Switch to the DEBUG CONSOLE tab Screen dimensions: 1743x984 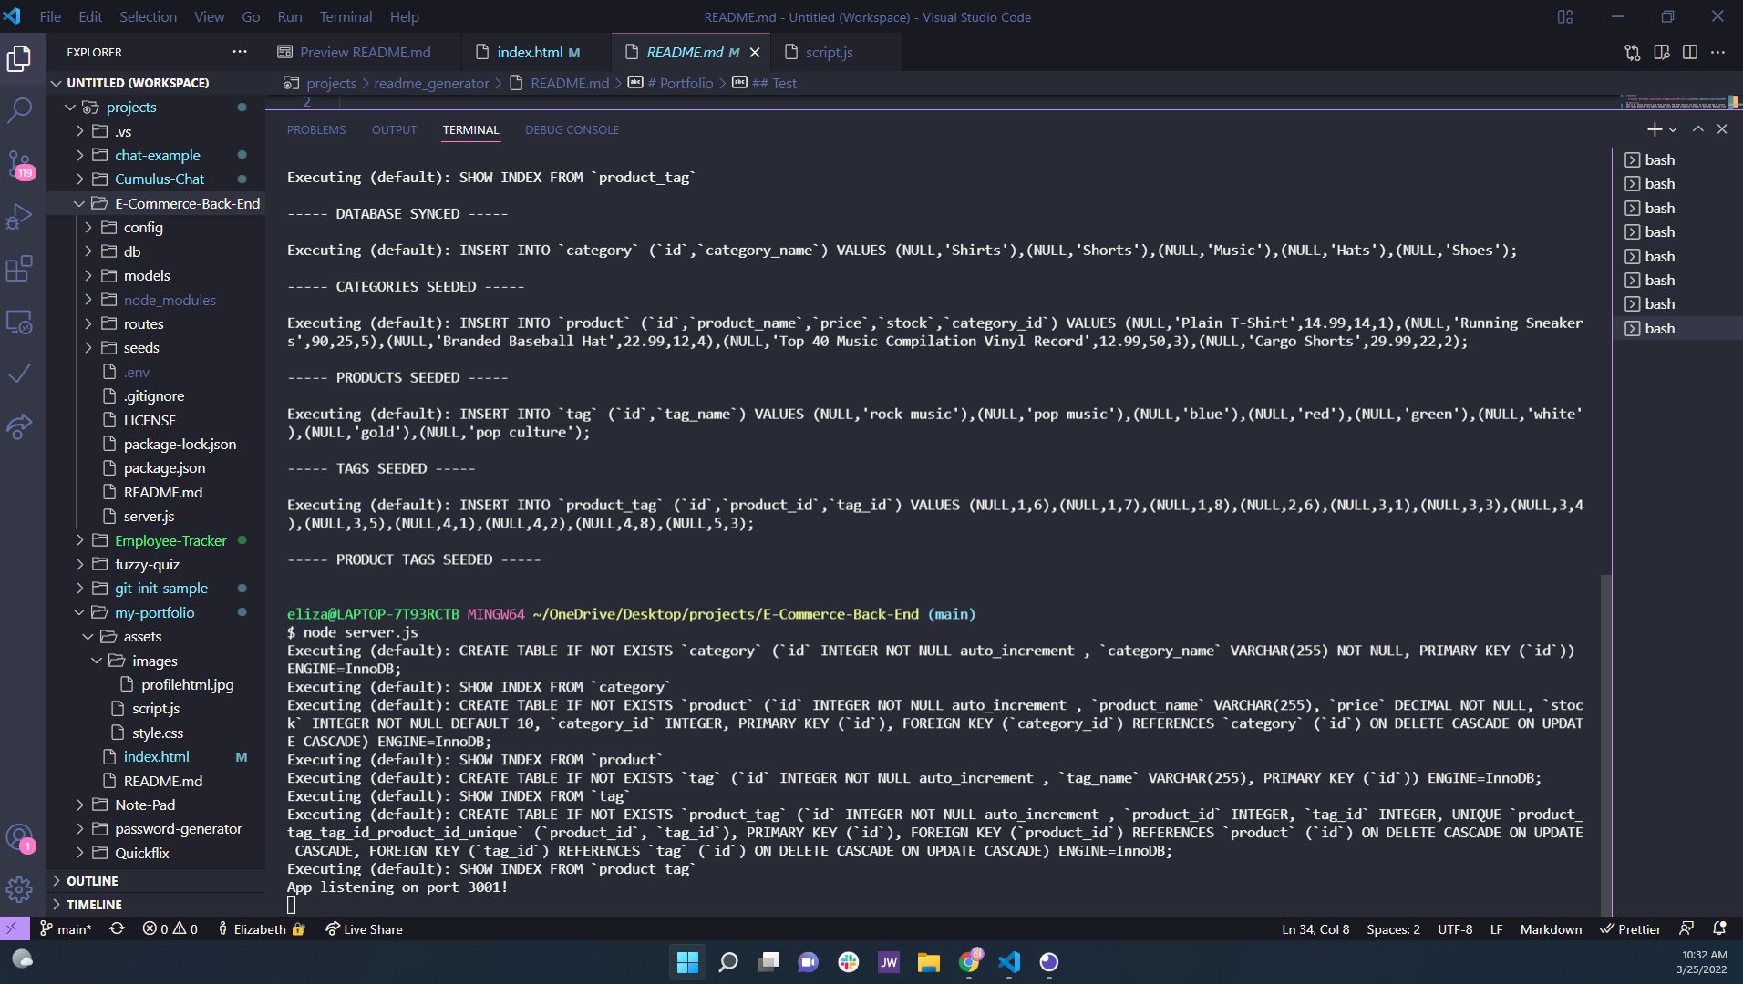(x=572, y=129)
